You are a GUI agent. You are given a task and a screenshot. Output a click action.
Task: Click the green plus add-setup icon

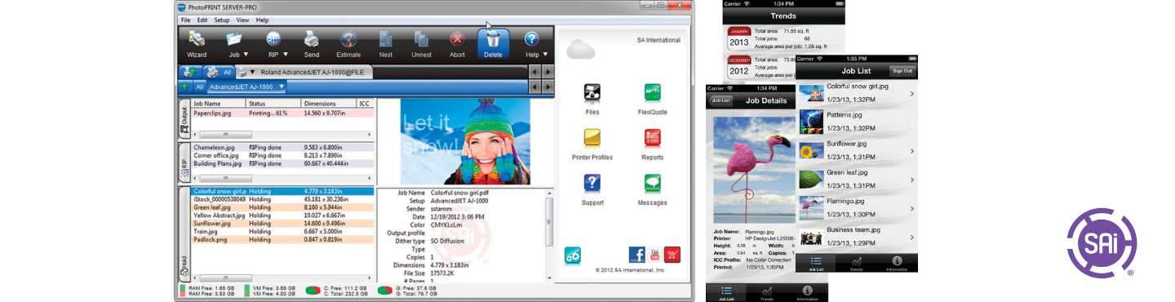coord(185,86)
